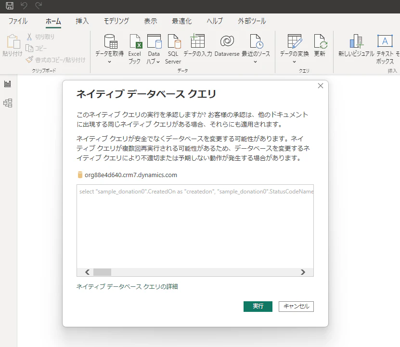This screenshot has height=347, width=400.
Task: Click the query scrollbar right arrow
Action: (303, 272)
